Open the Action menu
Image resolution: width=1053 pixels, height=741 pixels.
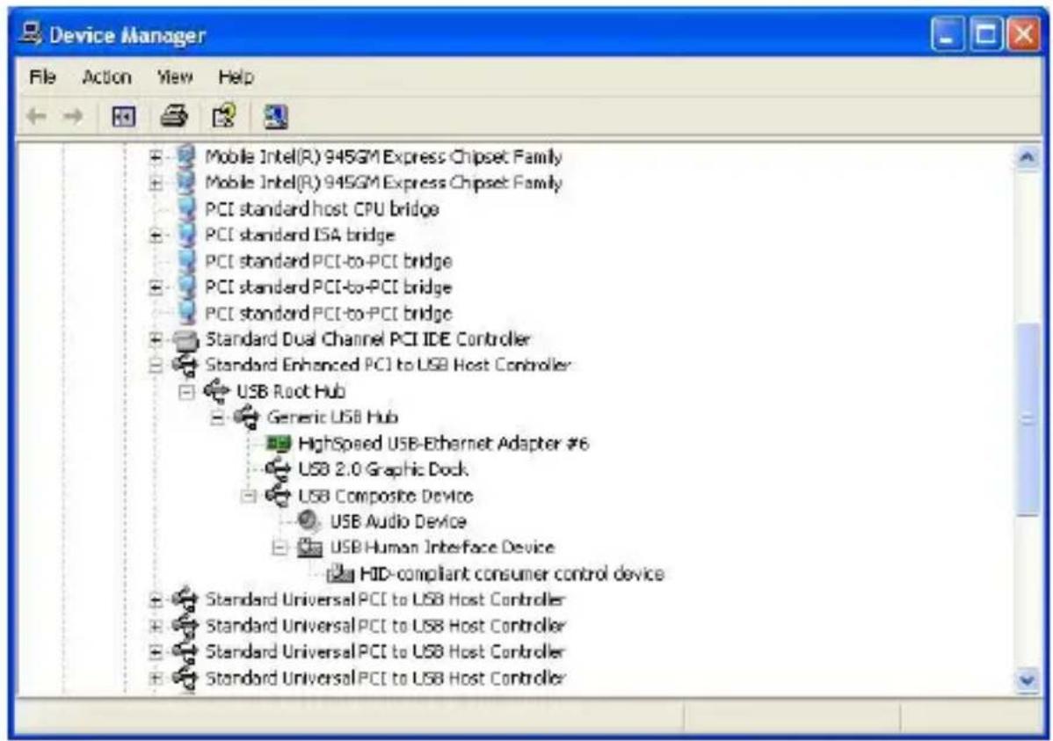(106, 77)
